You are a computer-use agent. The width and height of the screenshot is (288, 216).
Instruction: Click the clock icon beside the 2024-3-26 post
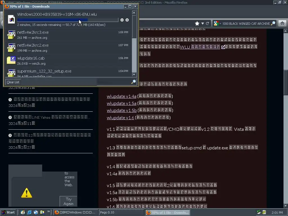[10, 100]
